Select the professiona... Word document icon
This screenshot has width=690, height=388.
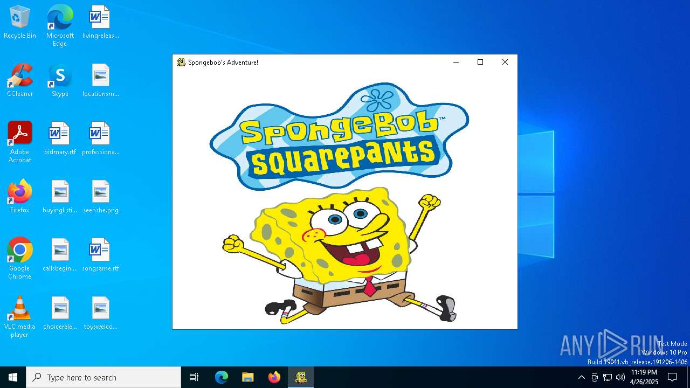(100, 138)
